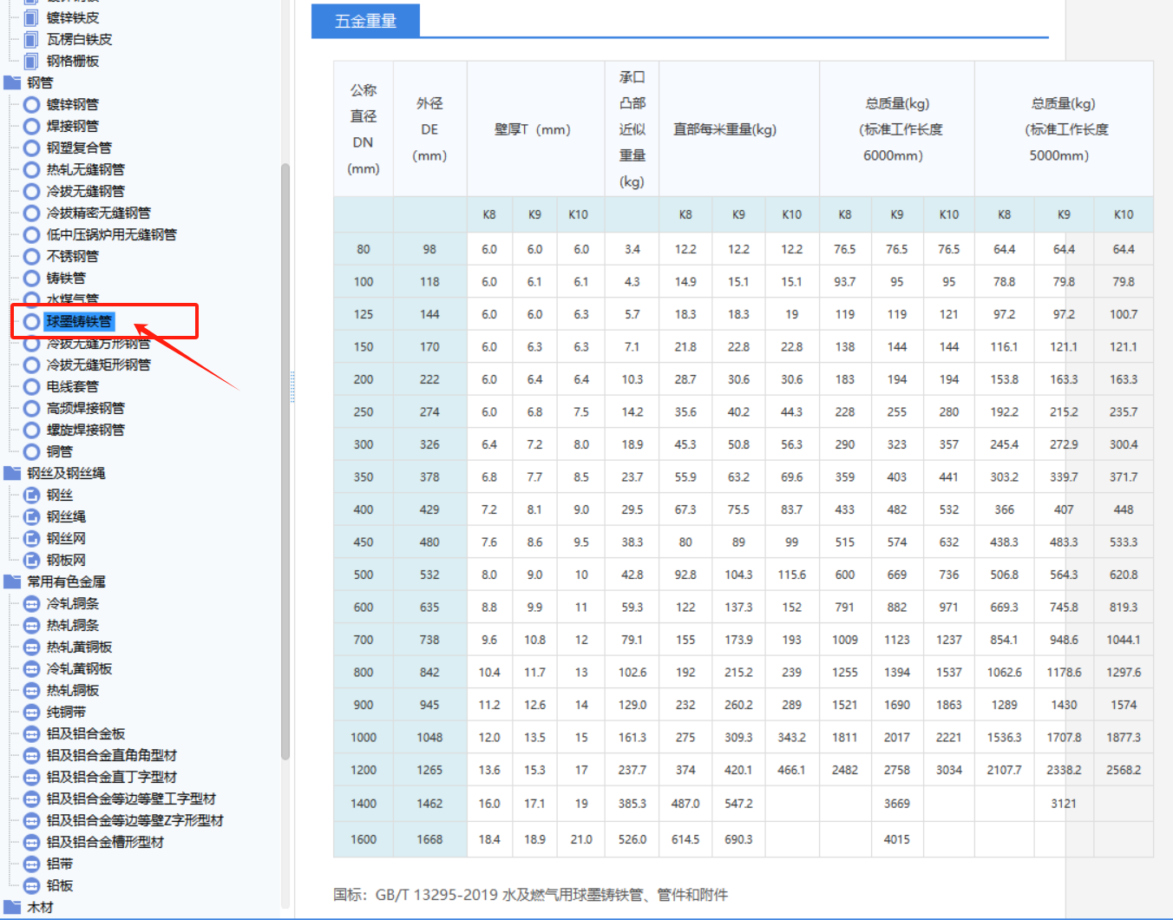Click the icon next to 钢板网
This screenshot has height=920, width=1173.
pos(32,561)
